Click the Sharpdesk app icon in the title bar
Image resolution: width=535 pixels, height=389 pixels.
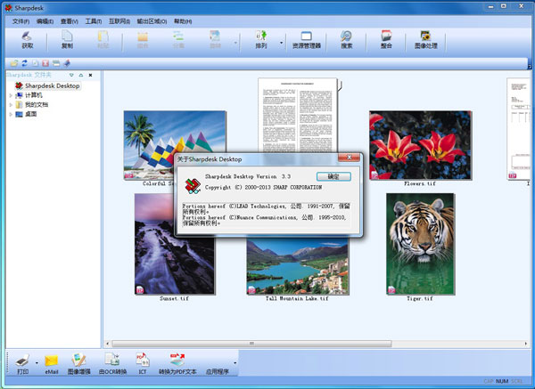9,7
